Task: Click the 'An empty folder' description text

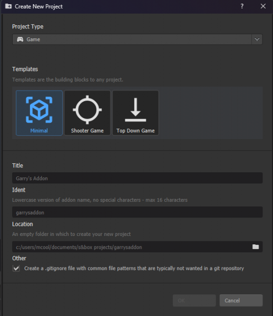Action: tap(71, 234)
